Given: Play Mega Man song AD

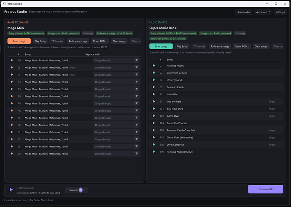Looking at the screenshot, I should (x=12, y=110).
